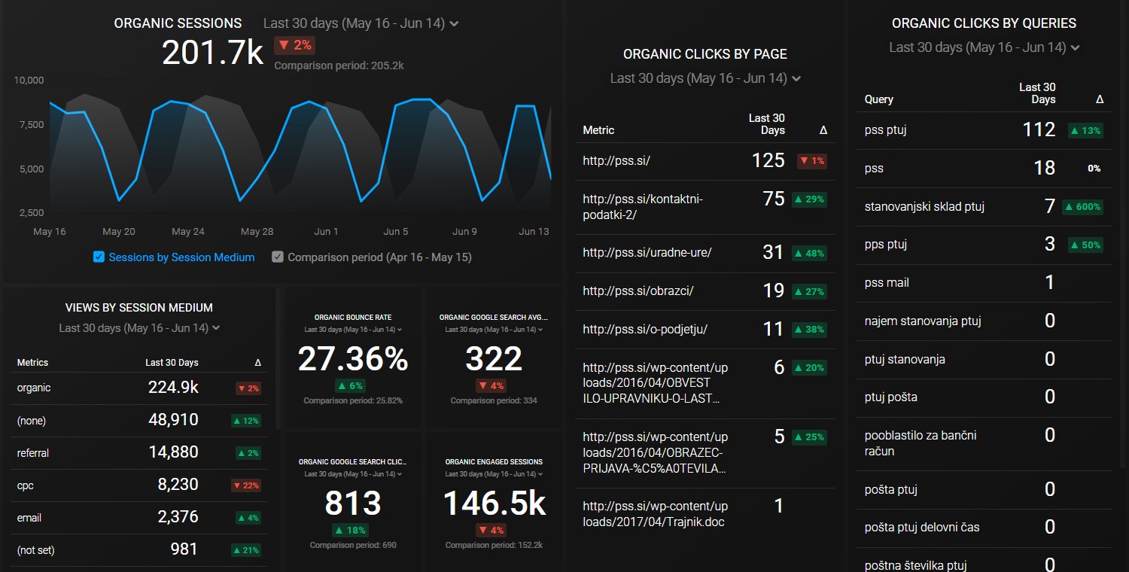Select the 2017/04/Trajnik.doc page URL row
The image size is (1129, 572).
click(x=705, y=514)
